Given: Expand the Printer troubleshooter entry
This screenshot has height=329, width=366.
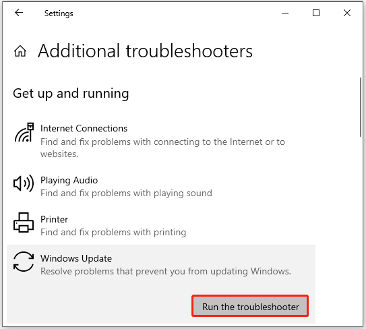Looking at the screenshot, I should pos(161,225).
